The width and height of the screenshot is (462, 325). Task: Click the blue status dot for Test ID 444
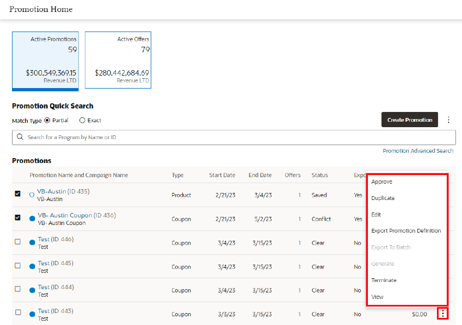point(32,290)
